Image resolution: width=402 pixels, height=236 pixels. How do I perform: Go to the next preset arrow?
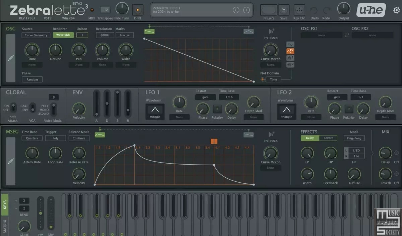pyautogui.click(x=247, y=10)
